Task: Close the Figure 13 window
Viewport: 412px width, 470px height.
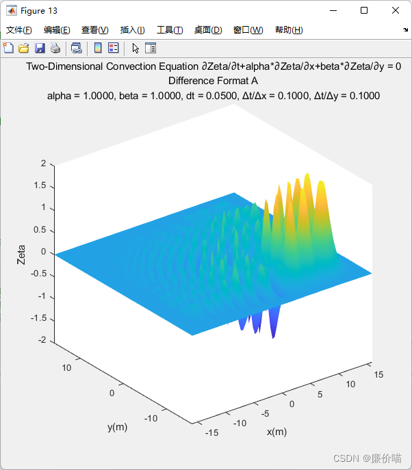Action: (396, 10)
